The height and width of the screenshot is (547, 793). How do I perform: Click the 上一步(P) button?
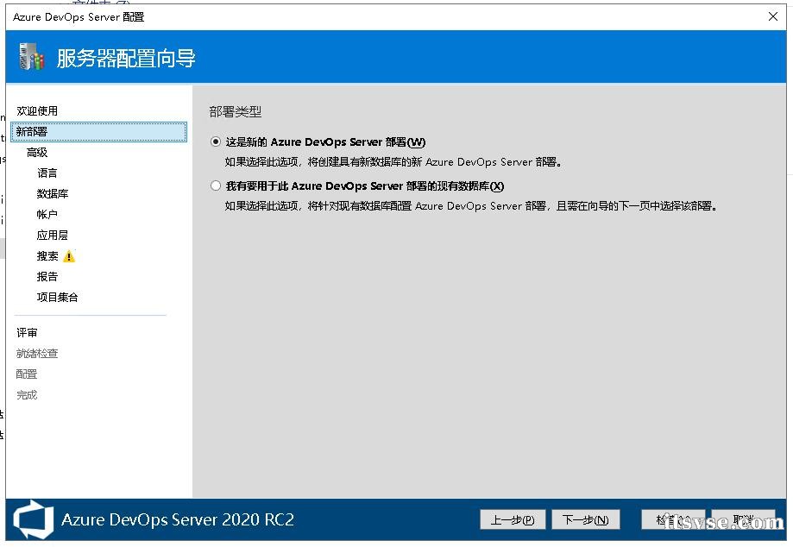(x=513, y=519)
